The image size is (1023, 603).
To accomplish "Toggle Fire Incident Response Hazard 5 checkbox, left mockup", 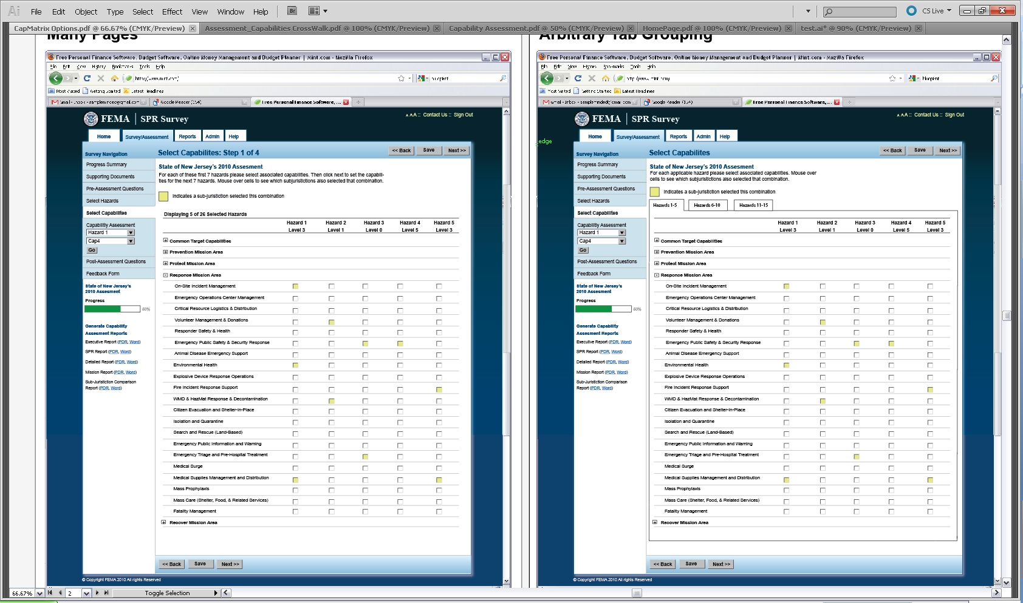I will [439, 389].
